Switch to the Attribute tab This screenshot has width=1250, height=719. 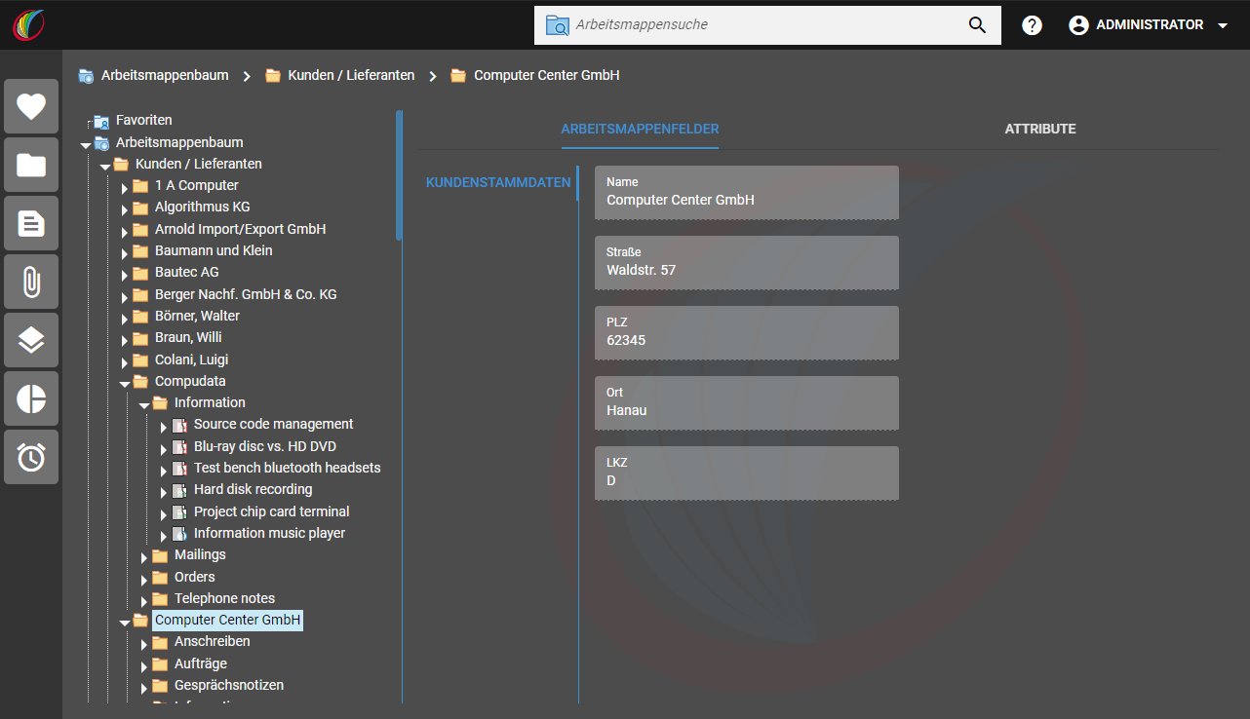1040,129
